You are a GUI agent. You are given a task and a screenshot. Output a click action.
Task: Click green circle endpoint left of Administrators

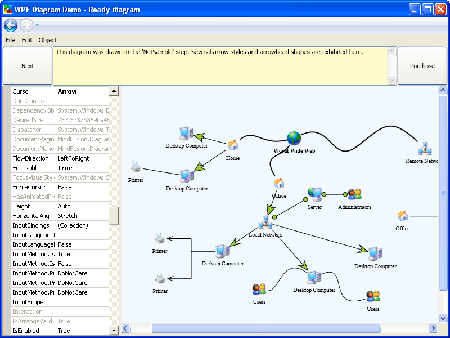click(x=345, y=194)
